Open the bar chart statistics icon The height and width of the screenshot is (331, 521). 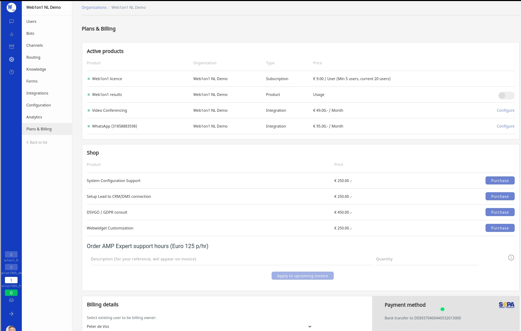click(11, 34)
